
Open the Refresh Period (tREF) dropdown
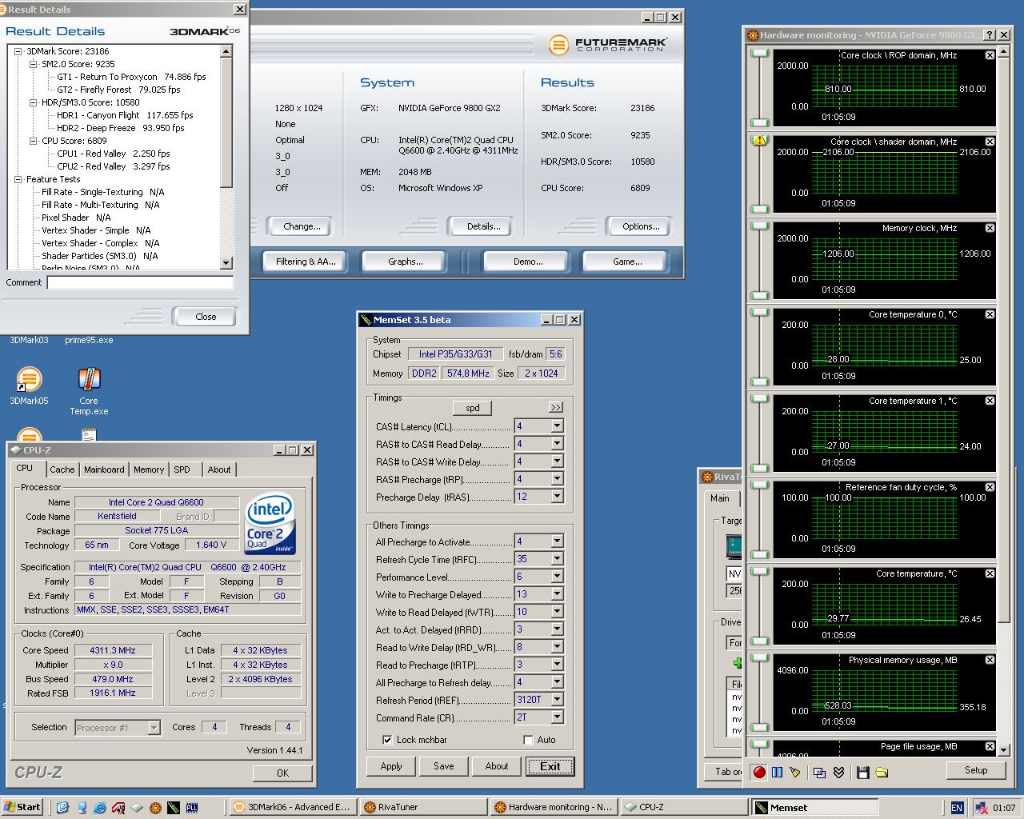[557, 700]
